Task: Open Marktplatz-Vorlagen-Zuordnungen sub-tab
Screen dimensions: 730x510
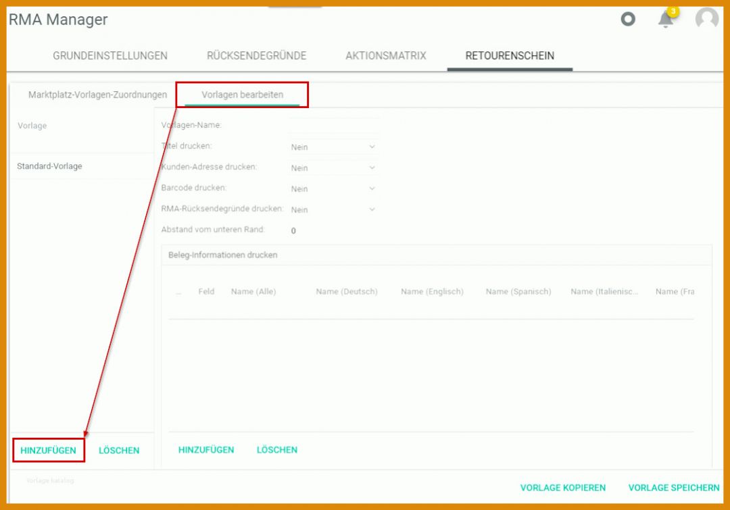Action: point(98,95)
